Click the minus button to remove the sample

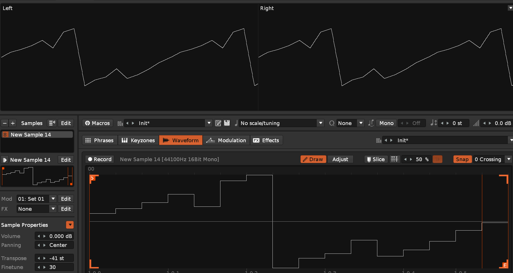(x=5, y=123)
